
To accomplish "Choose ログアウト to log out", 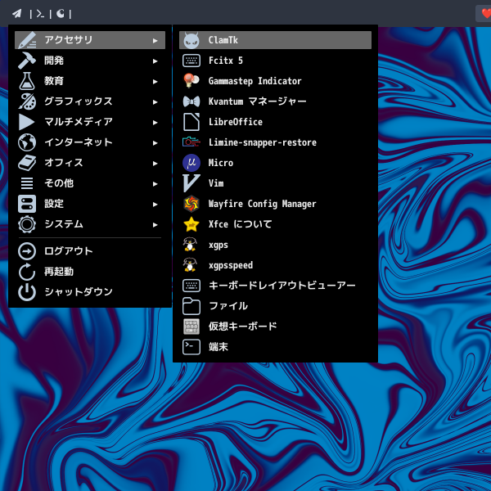I will 90,251.
